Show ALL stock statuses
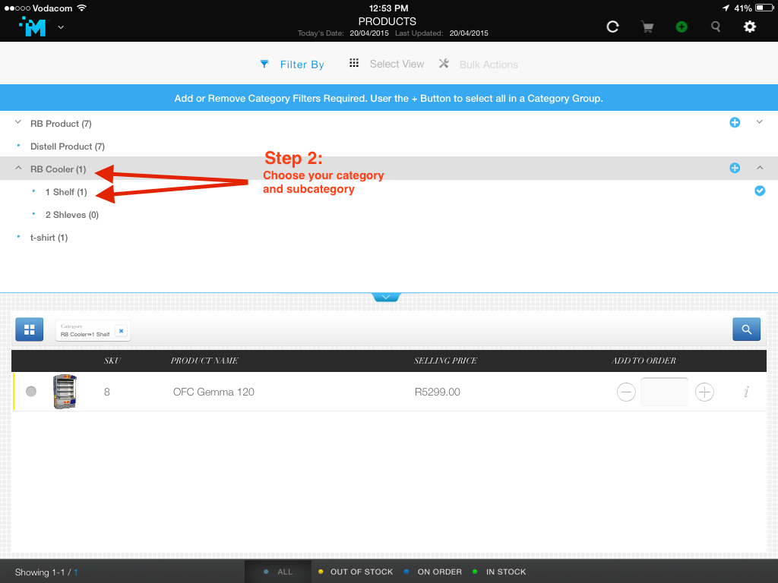This screenshot has width=778, height=583. click(278, 572)
